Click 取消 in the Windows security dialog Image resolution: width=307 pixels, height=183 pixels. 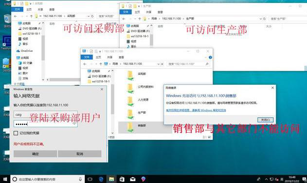point(79,154)
